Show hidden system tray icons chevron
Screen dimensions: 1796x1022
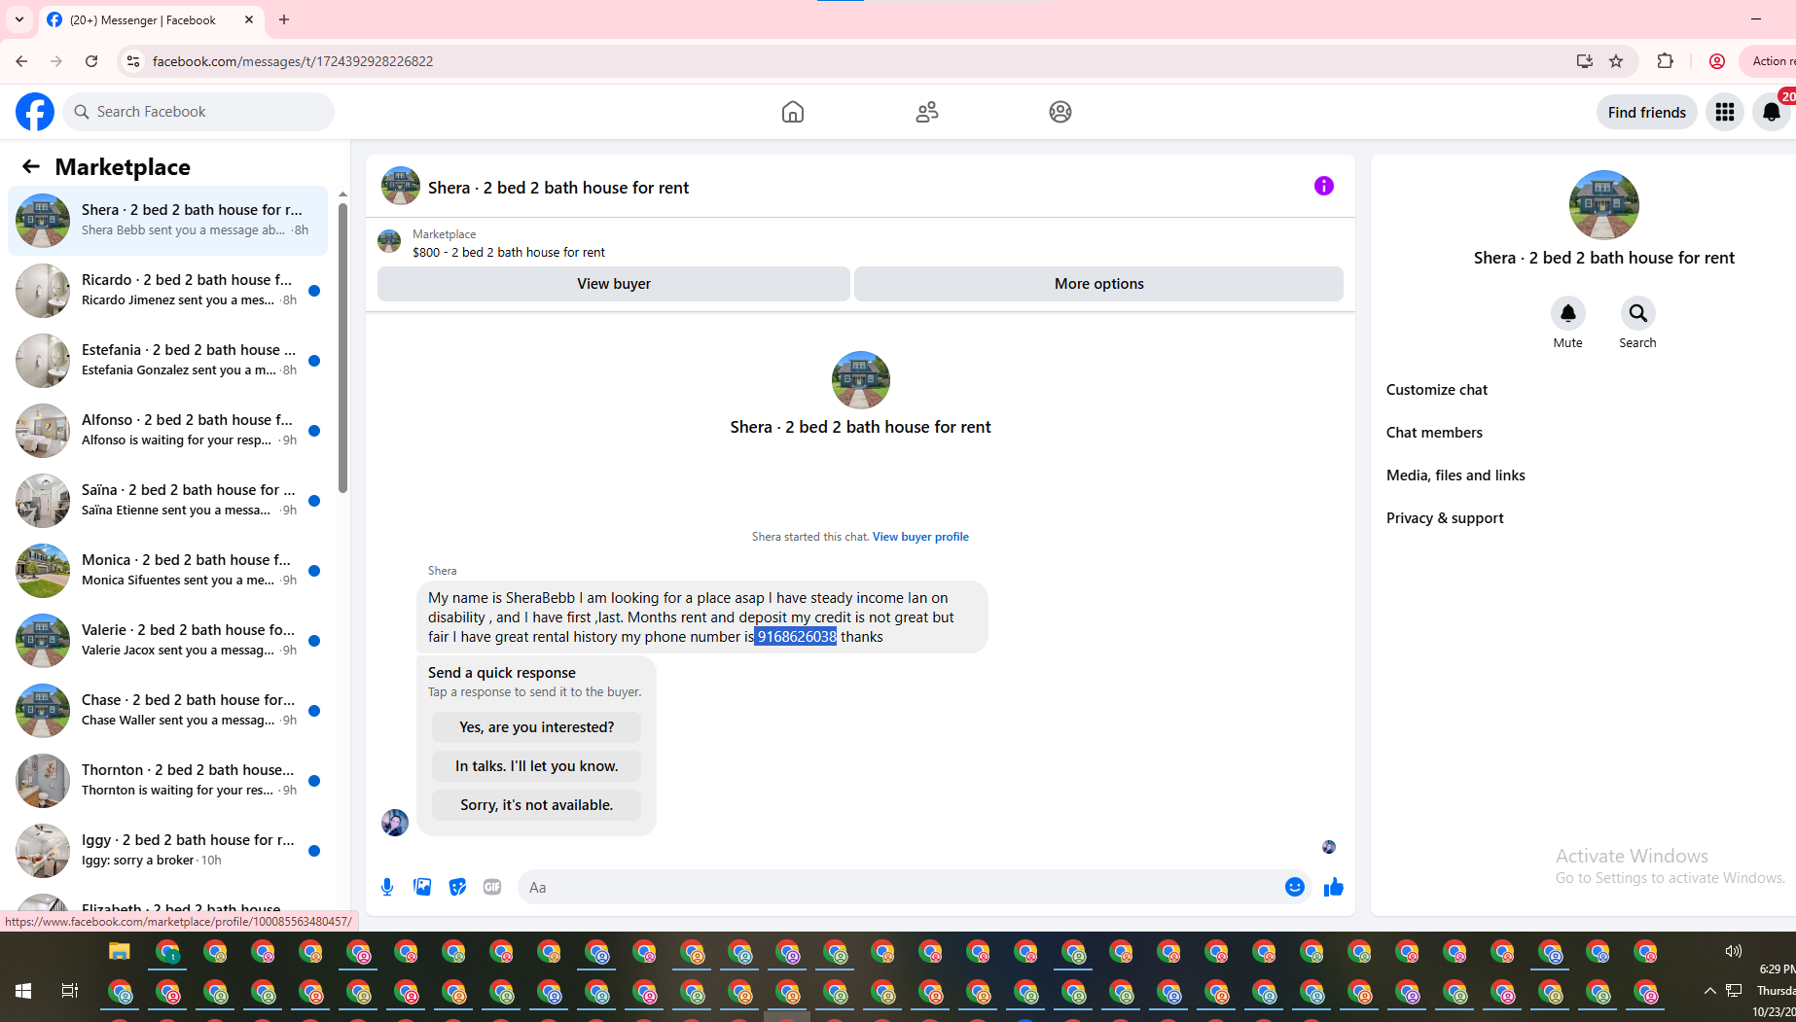pos(1709,991)
